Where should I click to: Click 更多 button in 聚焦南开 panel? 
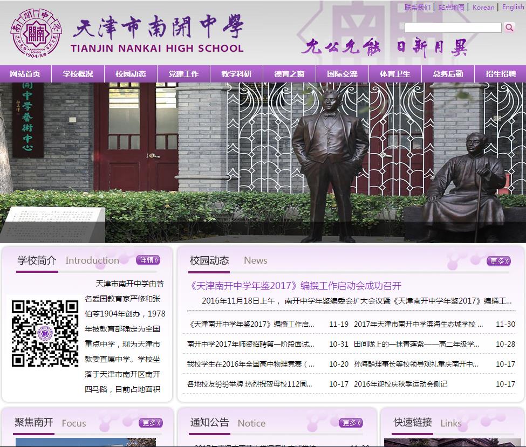coord(151,423)
